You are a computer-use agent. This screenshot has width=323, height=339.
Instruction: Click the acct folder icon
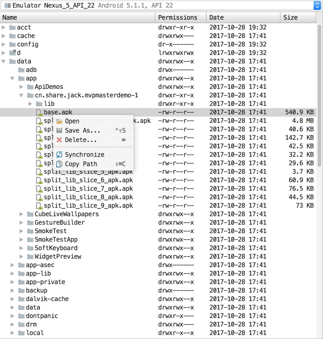pos(13,27)
